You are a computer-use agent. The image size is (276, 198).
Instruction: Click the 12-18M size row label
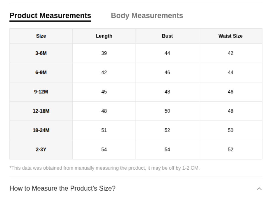pyautogui.click(x=41, y=111)
